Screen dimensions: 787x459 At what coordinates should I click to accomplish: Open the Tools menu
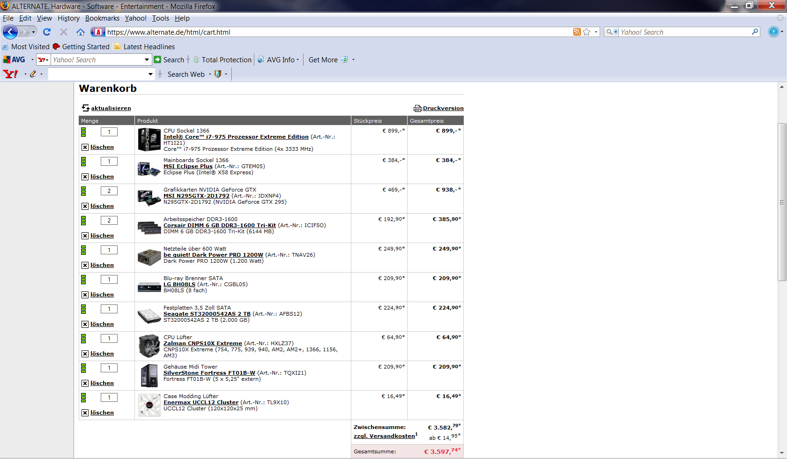pos(161,18)
